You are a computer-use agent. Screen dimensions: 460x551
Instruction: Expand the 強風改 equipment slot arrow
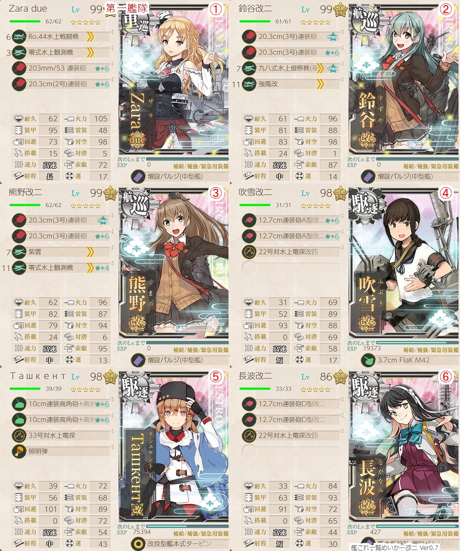pos(320,84)
